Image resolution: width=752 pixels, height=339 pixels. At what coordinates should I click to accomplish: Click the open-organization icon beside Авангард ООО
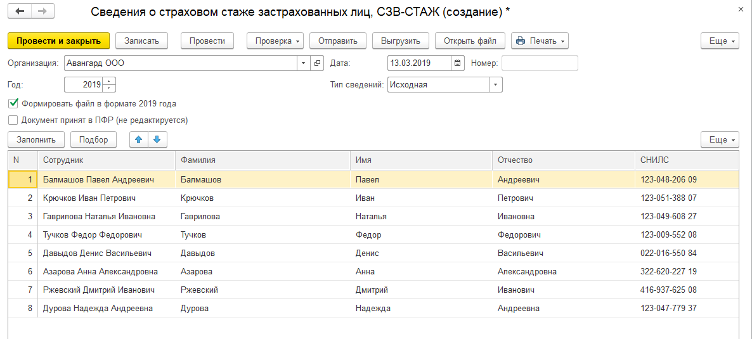coord(318,63)
